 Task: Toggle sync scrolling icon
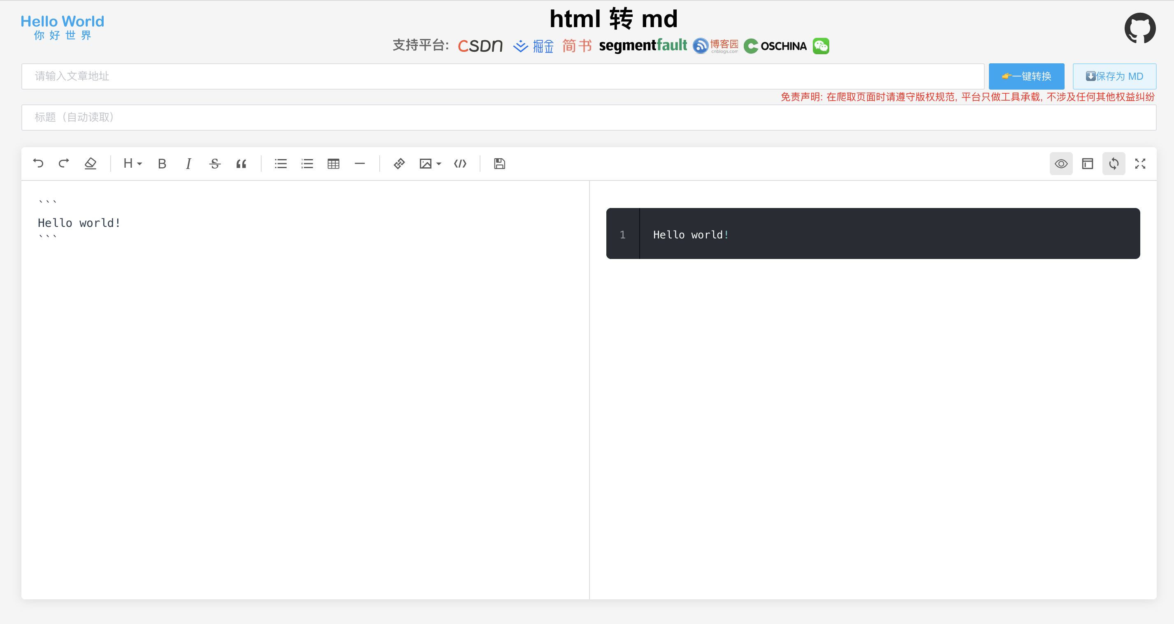point(1114,164)
